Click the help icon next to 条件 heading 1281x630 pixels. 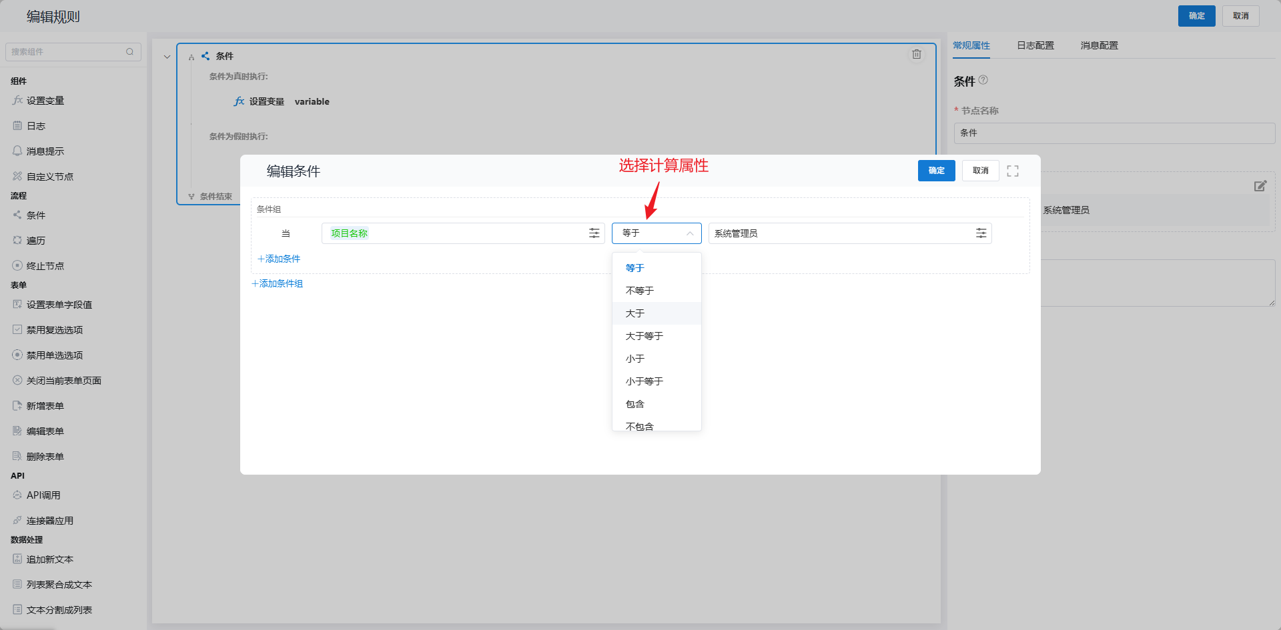(x=983, y=80)
